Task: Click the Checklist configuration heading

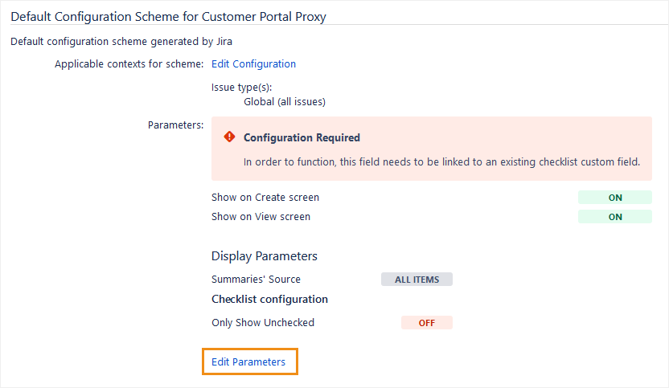Action: [269, 299]
